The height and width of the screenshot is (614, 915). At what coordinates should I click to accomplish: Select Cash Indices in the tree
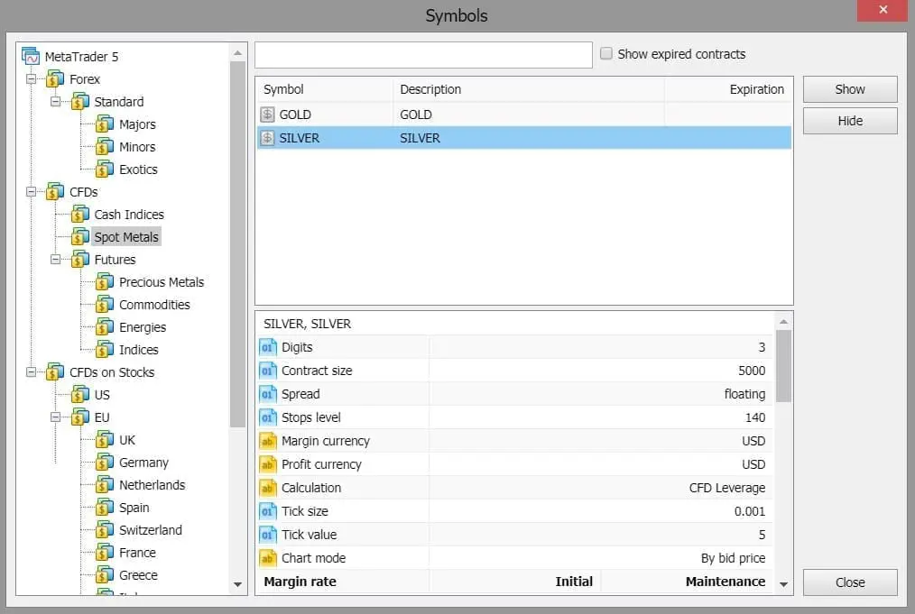click(129, 214)
